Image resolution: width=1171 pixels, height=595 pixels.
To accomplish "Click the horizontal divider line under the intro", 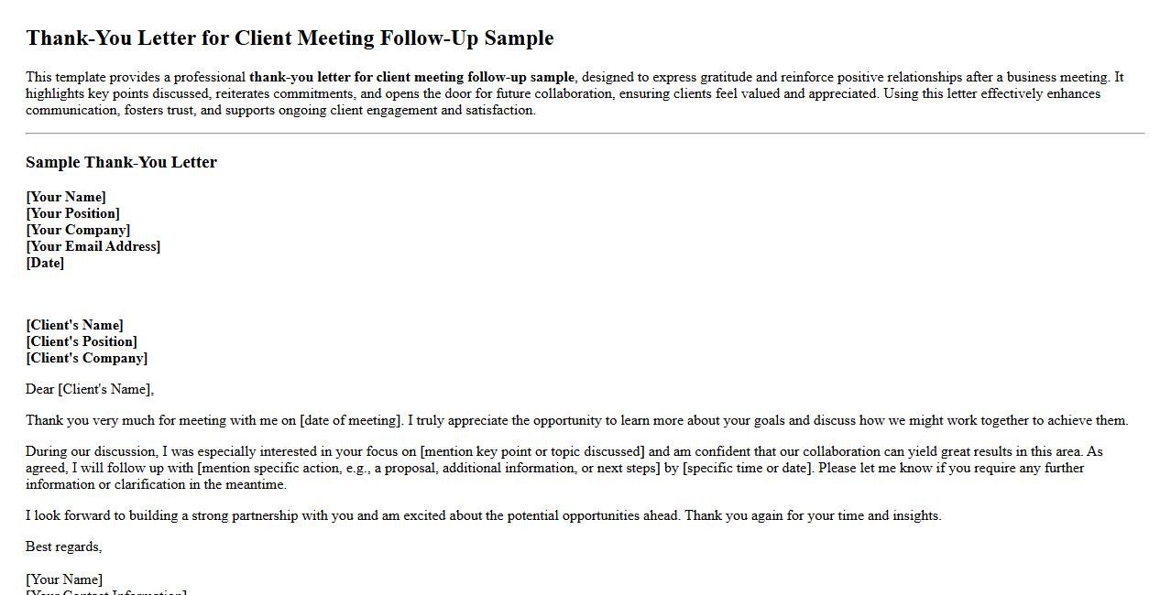I will pos(585,134).
